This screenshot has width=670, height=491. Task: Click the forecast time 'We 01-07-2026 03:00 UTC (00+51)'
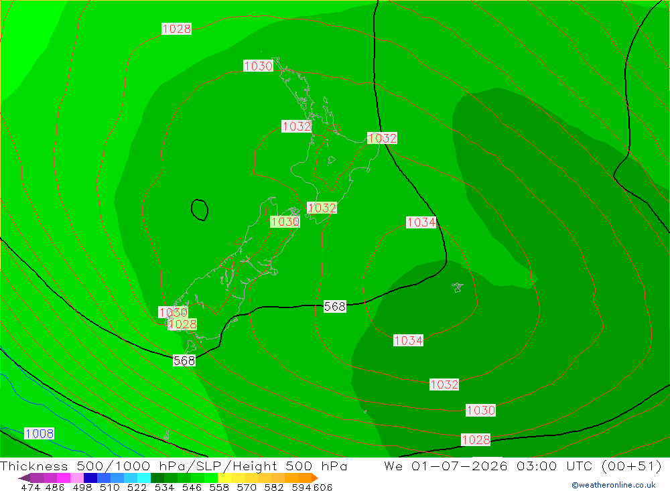click(x=523, y=466)
